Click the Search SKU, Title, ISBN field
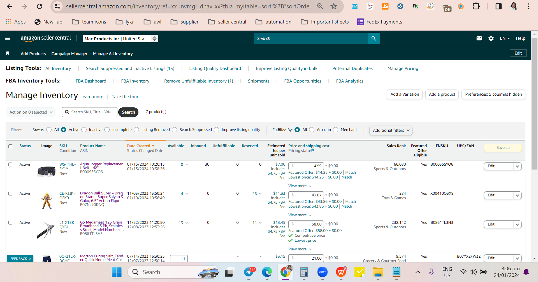538x282 pixels. (90, 112)
